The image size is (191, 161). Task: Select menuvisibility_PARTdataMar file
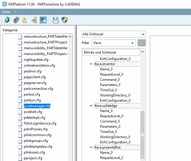pos(46,48)
